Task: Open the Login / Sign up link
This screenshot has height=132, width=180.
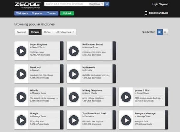Action: tap(160, 4)
